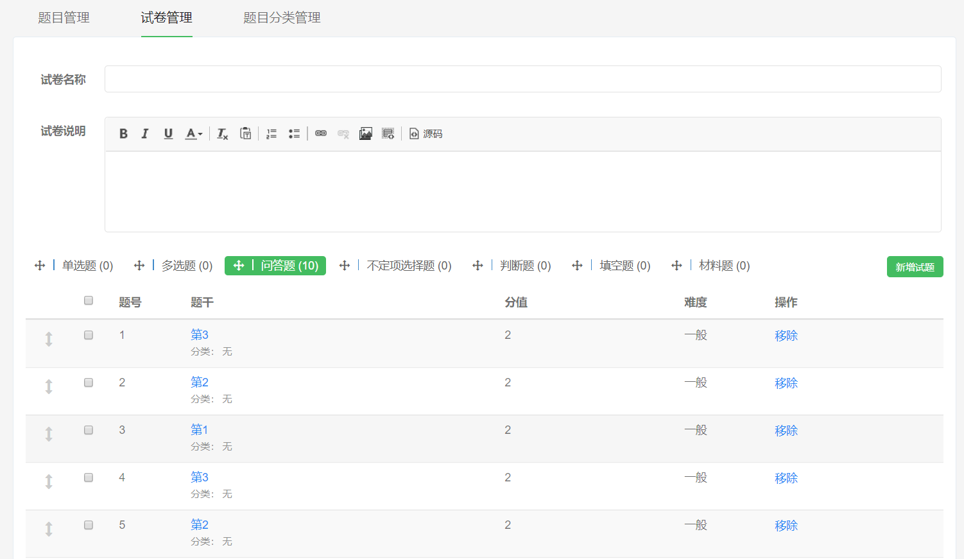
Task: Select the checkbox for question number 4
Action: (89, 477)
